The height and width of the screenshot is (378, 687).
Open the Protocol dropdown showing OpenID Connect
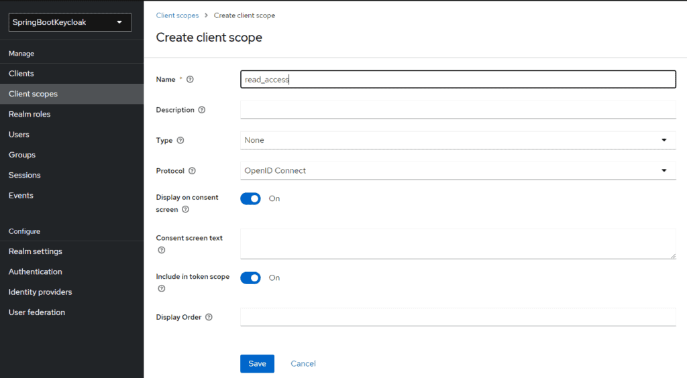tap(458, 171)
